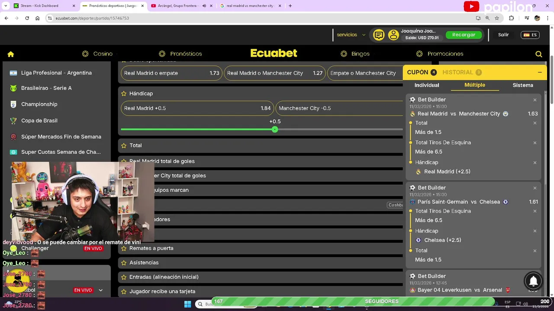
Task: Click the page vertical scrollbar
Action: 551,80
